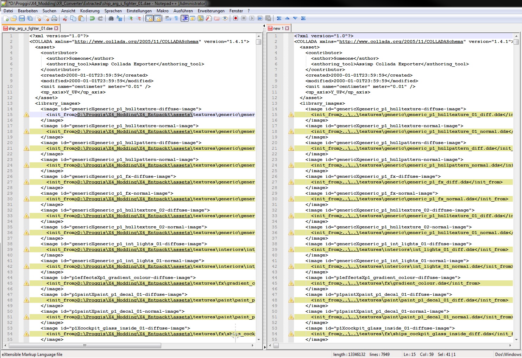Toggle synchronized vertical scrolling
The height and width of the screenshot is (358, 522).
[x=149, y=18]
